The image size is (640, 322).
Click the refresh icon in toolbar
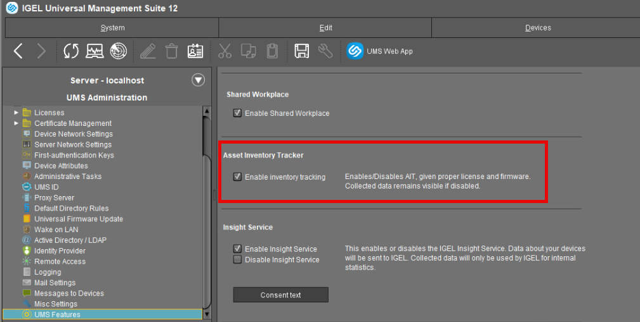pos(71,51)
